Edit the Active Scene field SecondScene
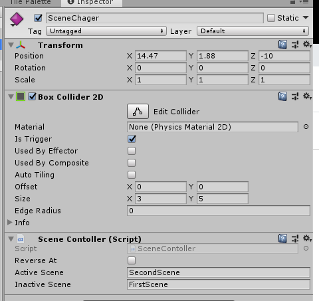319x301 pixels. (219, 272)
